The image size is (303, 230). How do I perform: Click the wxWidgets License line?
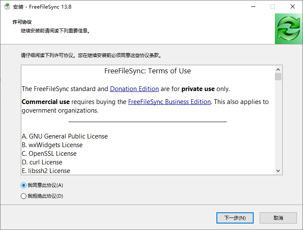click(52, 145)
